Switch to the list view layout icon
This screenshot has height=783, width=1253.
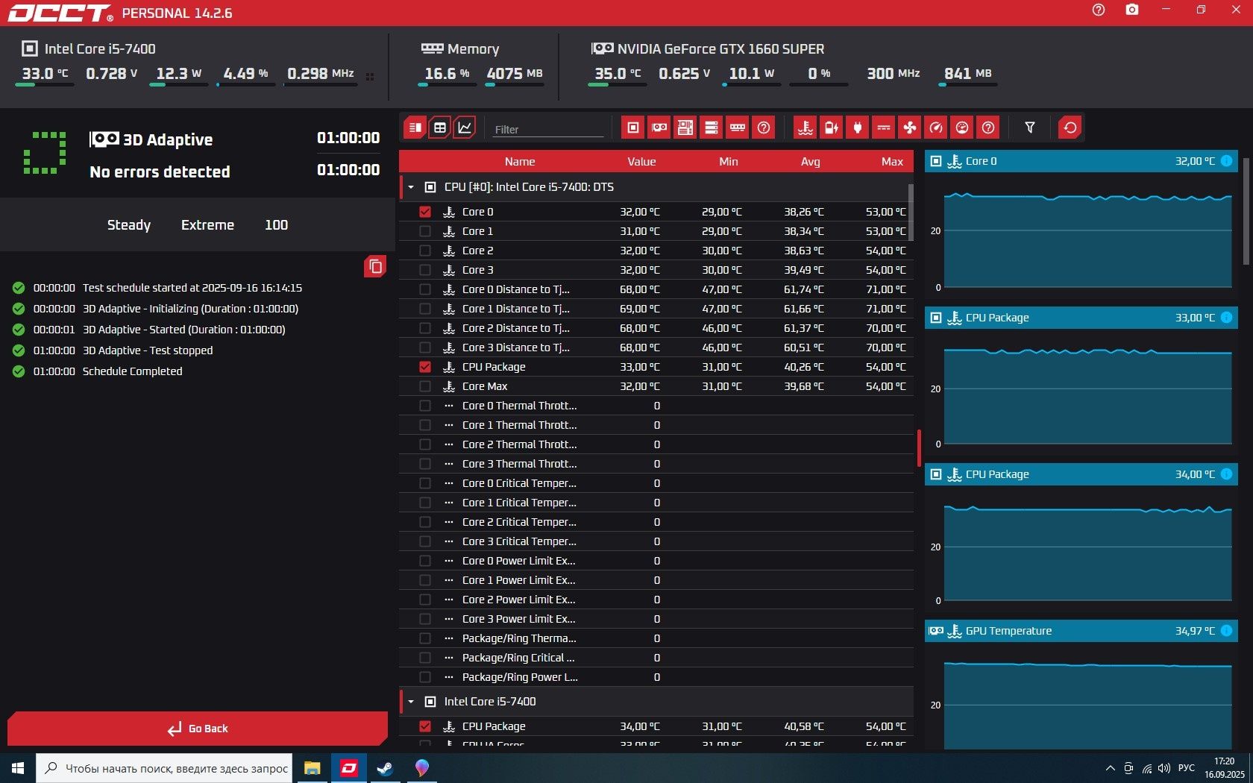coord(415,128)
